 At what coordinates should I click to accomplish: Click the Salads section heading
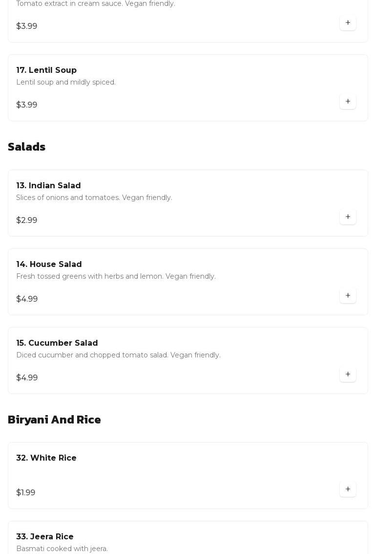point(27,147)
